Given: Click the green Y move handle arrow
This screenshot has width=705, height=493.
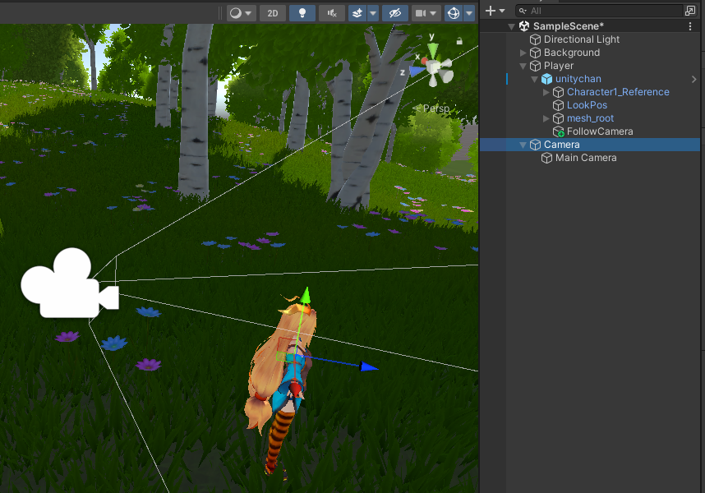Looking at the screenshot, I should click(x=306, y=295).
